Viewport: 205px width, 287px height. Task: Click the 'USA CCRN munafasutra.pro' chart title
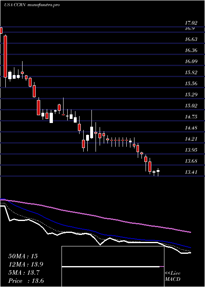[x=32, y=5]
